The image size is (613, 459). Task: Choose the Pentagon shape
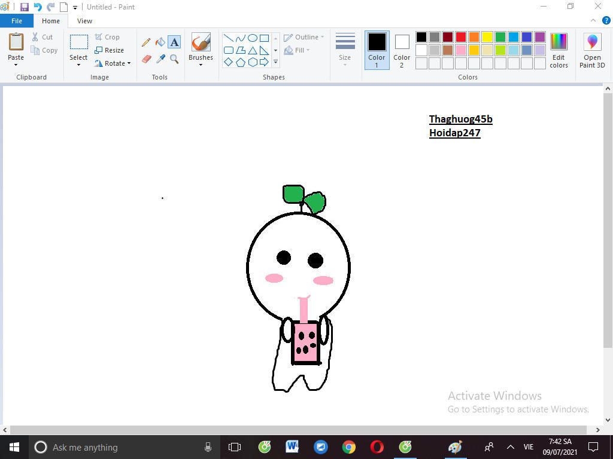coord(241,62)
